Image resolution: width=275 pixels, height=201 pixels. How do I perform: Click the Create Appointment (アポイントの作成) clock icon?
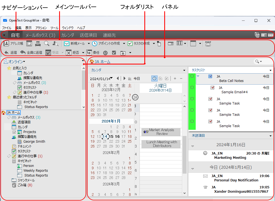[95, 44]
